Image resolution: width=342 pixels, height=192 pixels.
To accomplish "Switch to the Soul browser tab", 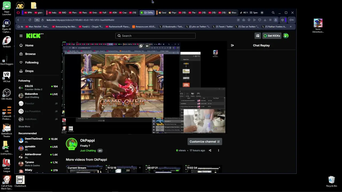I will click(162, 13).
